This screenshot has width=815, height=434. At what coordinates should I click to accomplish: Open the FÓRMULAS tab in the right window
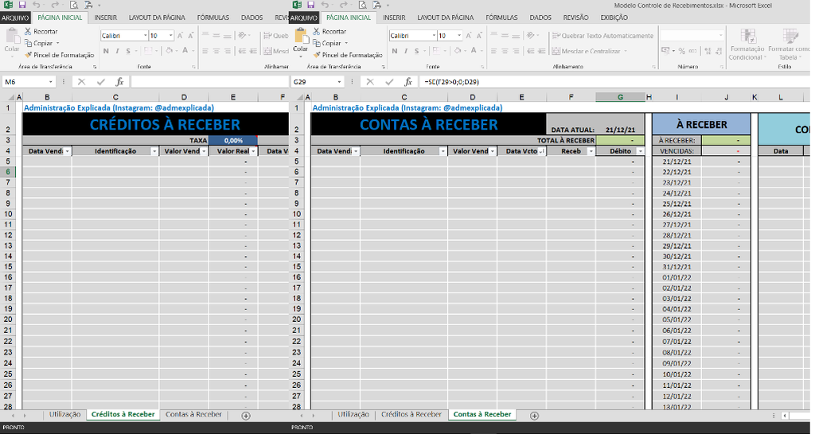(501, 17)
